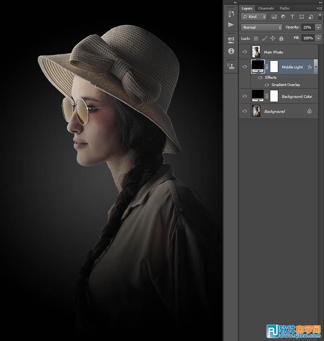Toggle visibility of Gradient Overlay effect
This screenshot has height=341, width=324.
tap(267, 85)
